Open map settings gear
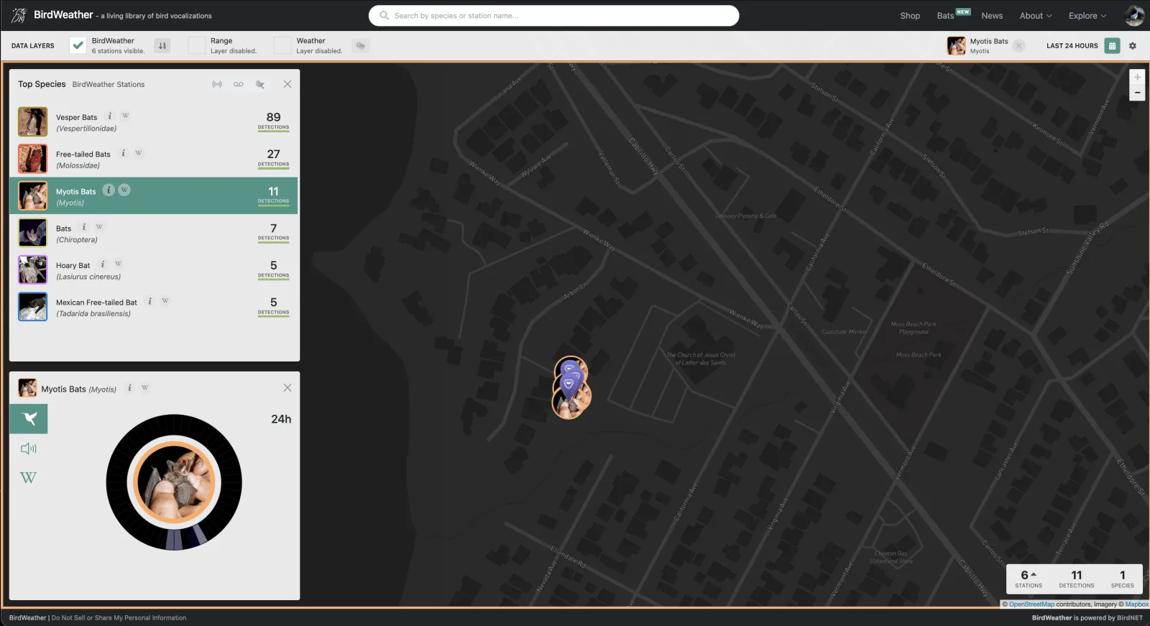1150x626 pixels. coord(1133,46)
